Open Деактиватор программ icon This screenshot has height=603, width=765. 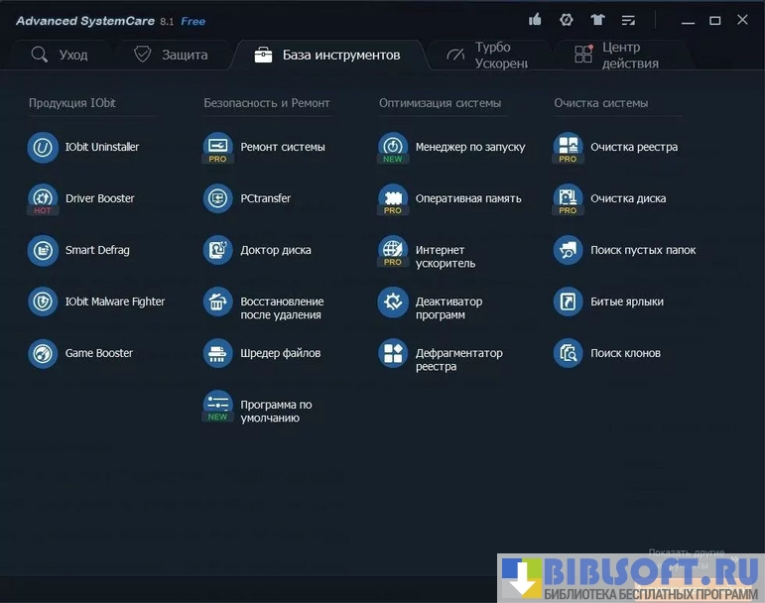pyautogui.click(x=393, y=302)
